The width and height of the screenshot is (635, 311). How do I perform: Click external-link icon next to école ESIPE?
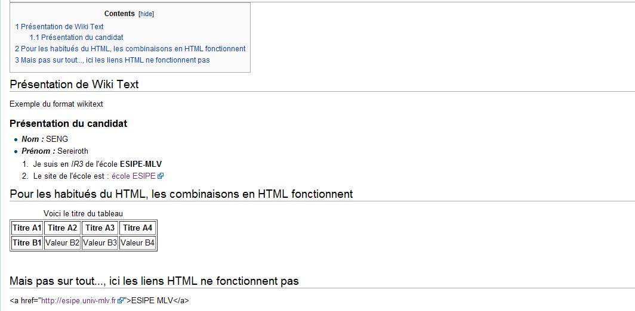coord(161,176)
